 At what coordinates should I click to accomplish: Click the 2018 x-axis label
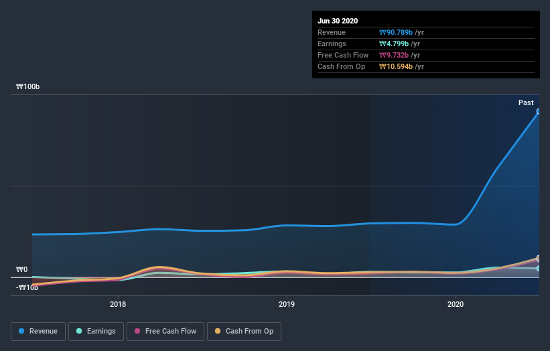click(118, 304)
